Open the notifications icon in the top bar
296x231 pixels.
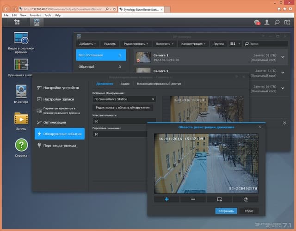(x=257, y=22)
